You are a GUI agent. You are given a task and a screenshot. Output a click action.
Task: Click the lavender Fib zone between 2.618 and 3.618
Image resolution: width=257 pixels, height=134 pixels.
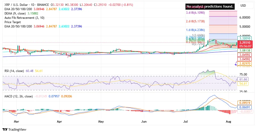coord(223,21)
